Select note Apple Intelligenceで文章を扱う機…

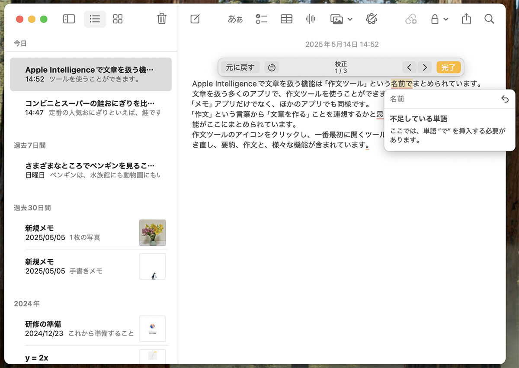tap(91, 74)
